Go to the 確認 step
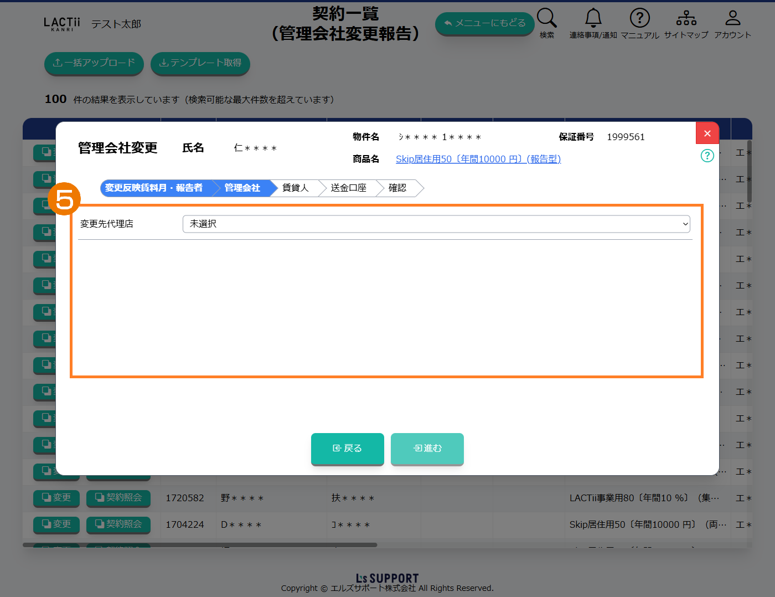Viewport: 775px width, 597px height. point(397,188)
